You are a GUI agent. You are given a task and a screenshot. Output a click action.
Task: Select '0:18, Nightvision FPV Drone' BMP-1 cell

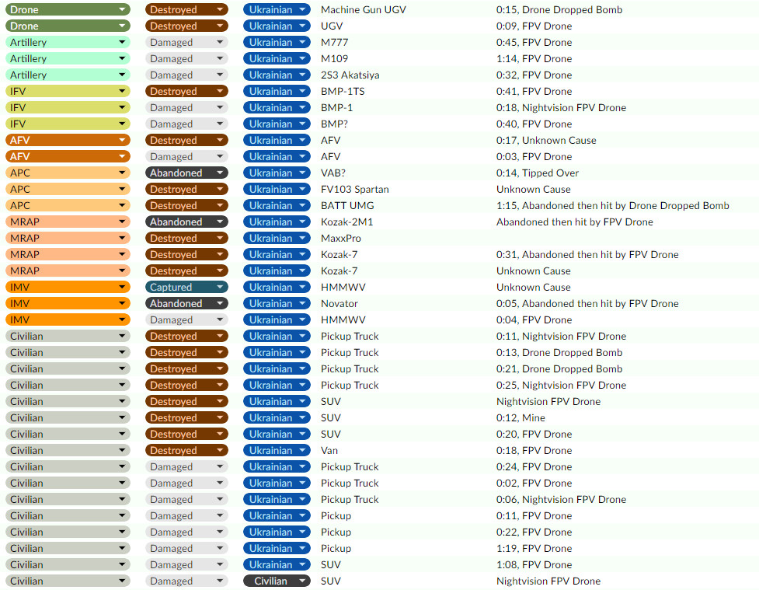pyautogui.click(x=561, y=107)
